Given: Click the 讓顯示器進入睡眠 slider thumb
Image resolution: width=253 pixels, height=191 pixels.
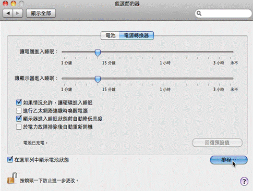Looking at the screenshot, I should click(98, 79).
